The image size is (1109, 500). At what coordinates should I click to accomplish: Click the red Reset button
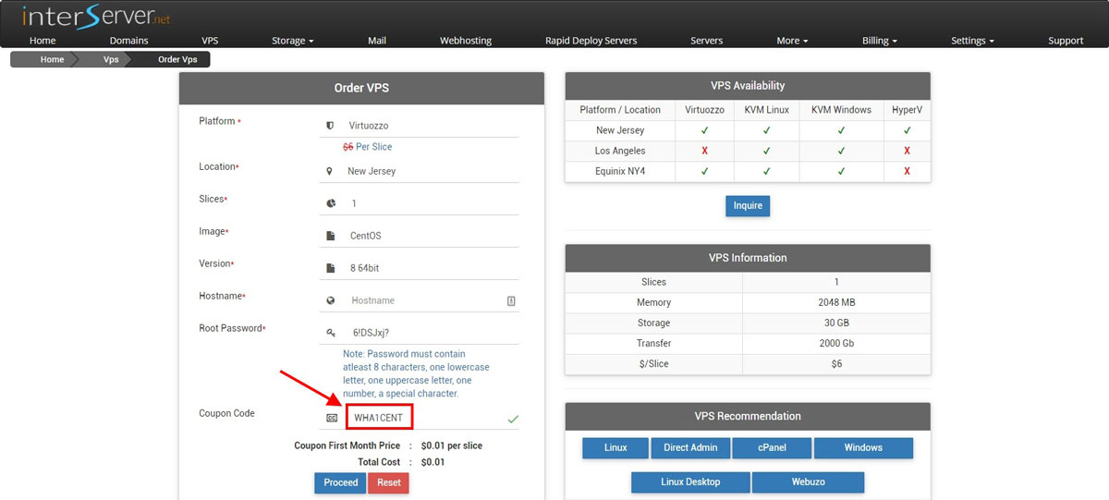point(389,482)
